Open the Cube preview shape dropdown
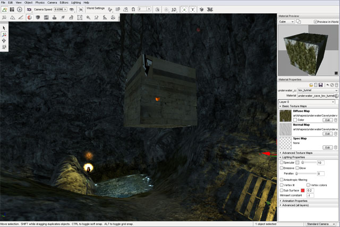340x227 pixels. tap(289, 22)
